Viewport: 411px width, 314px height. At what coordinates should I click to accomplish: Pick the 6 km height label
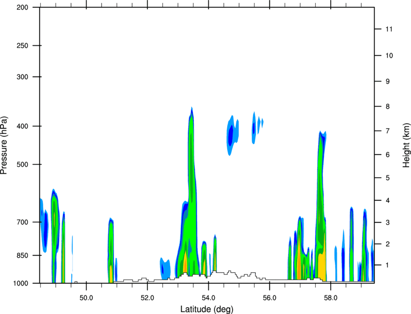[388, 155]
